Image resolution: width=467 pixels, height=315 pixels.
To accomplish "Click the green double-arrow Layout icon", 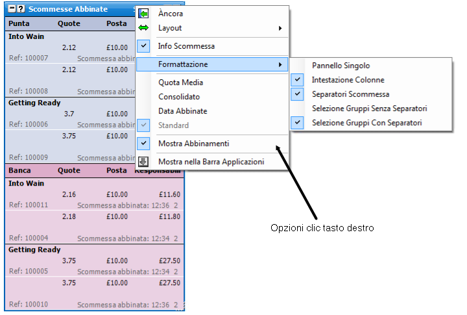I will click(x=143, y=28).
